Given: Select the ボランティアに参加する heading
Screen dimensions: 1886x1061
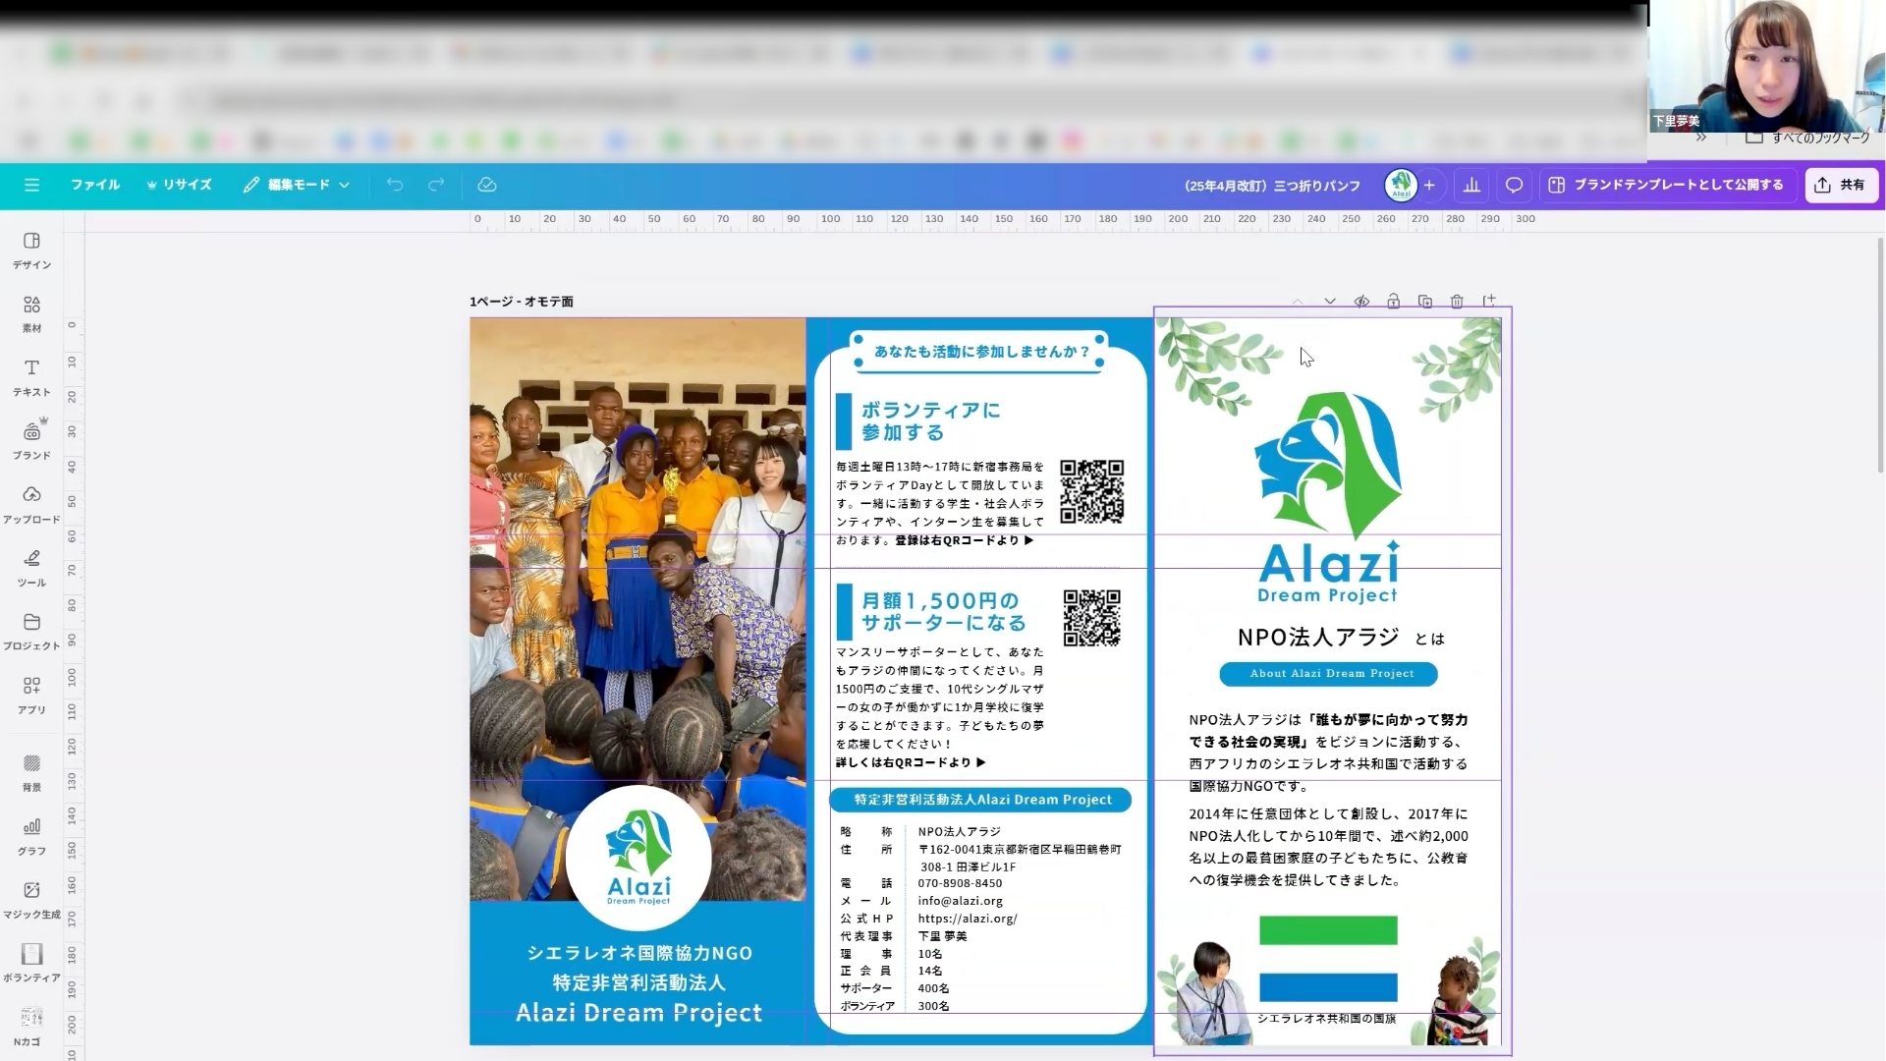Looking at the screenshot, I should click(930, 421).
